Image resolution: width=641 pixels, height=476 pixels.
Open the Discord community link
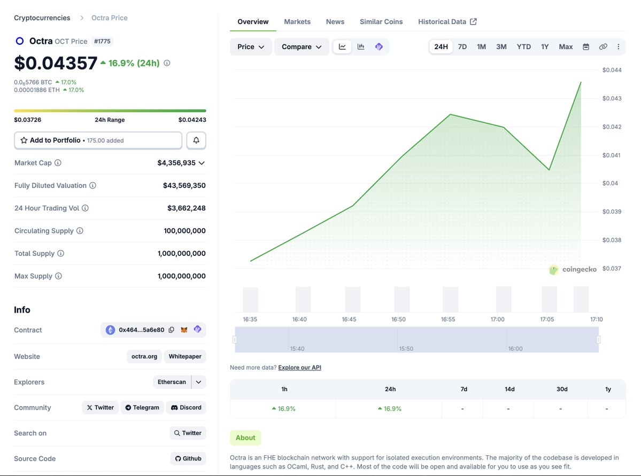[186, 408]
